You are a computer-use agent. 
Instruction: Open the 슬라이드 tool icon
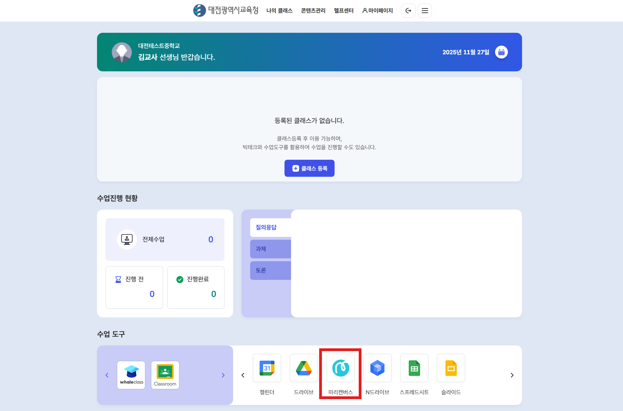[x=451, y=368]
